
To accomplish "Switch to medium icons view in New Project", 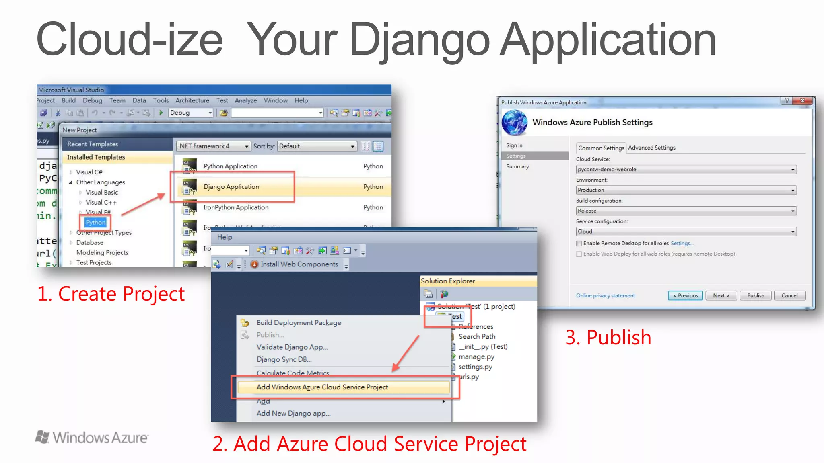I will (378, 146).
